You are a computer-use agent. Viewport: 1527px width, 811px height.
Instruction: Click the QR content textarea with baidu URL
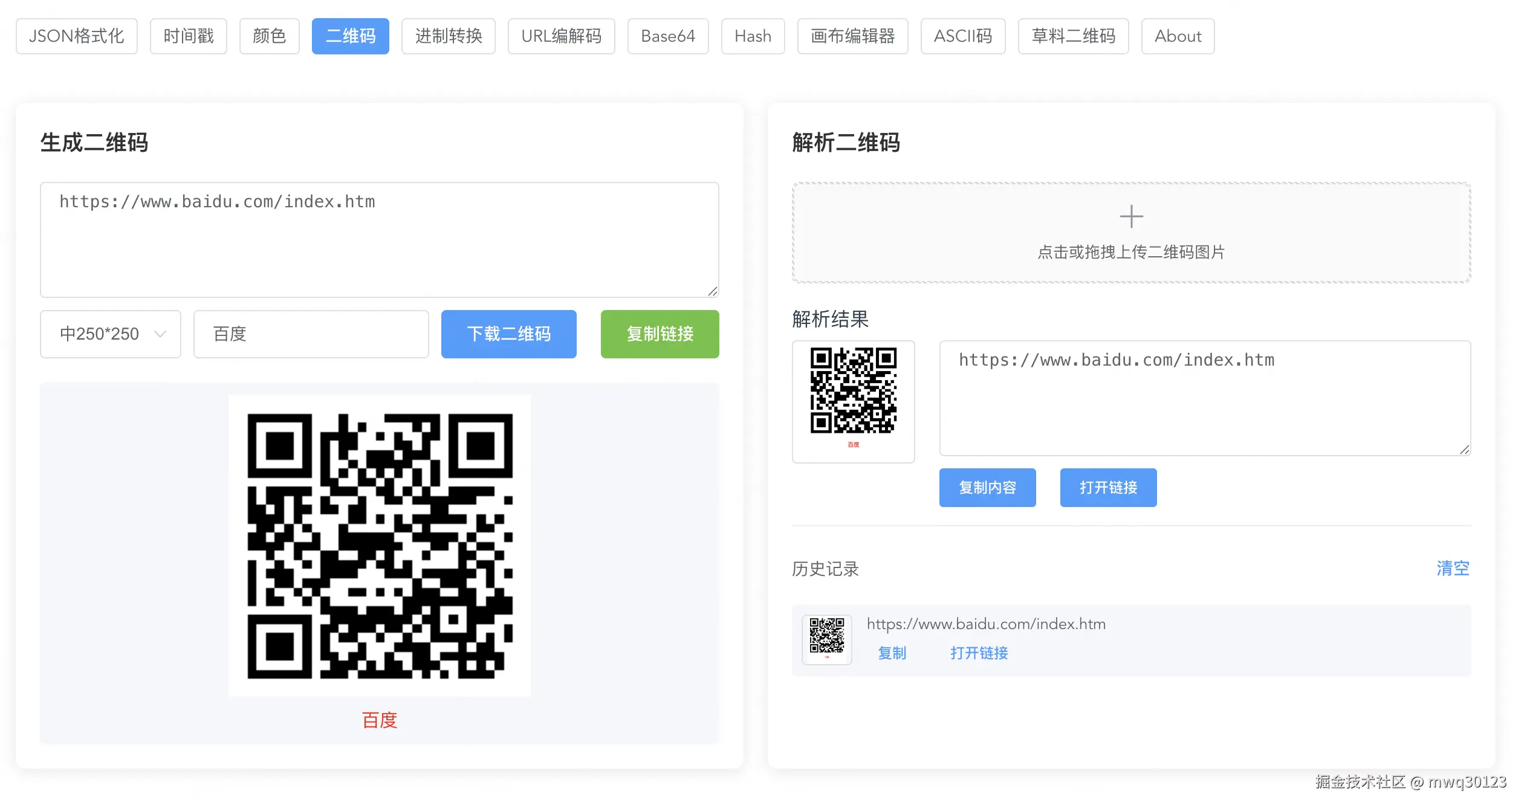coord(380,240)
